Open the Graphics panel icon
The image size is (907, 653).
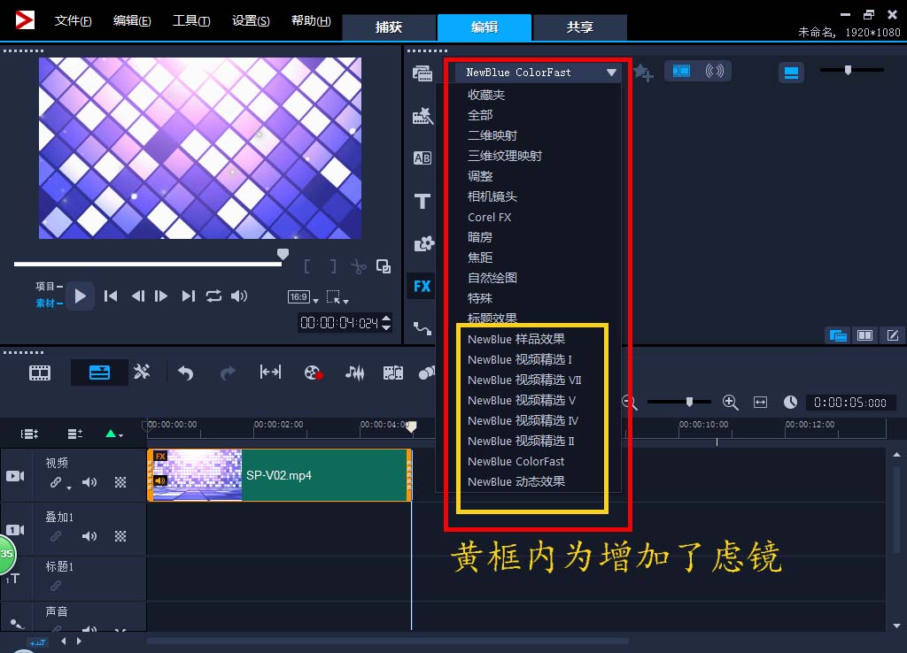pos(423,244)
